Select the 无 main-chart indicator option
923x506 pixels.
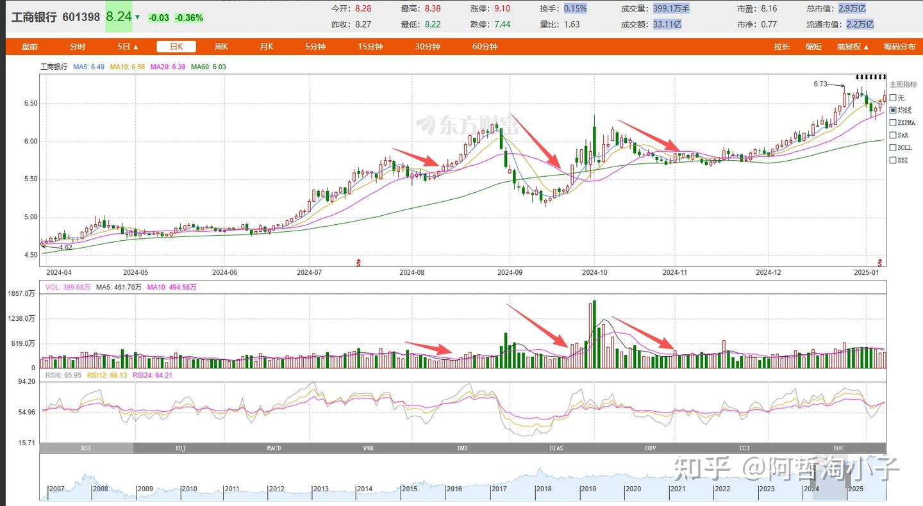893,97
